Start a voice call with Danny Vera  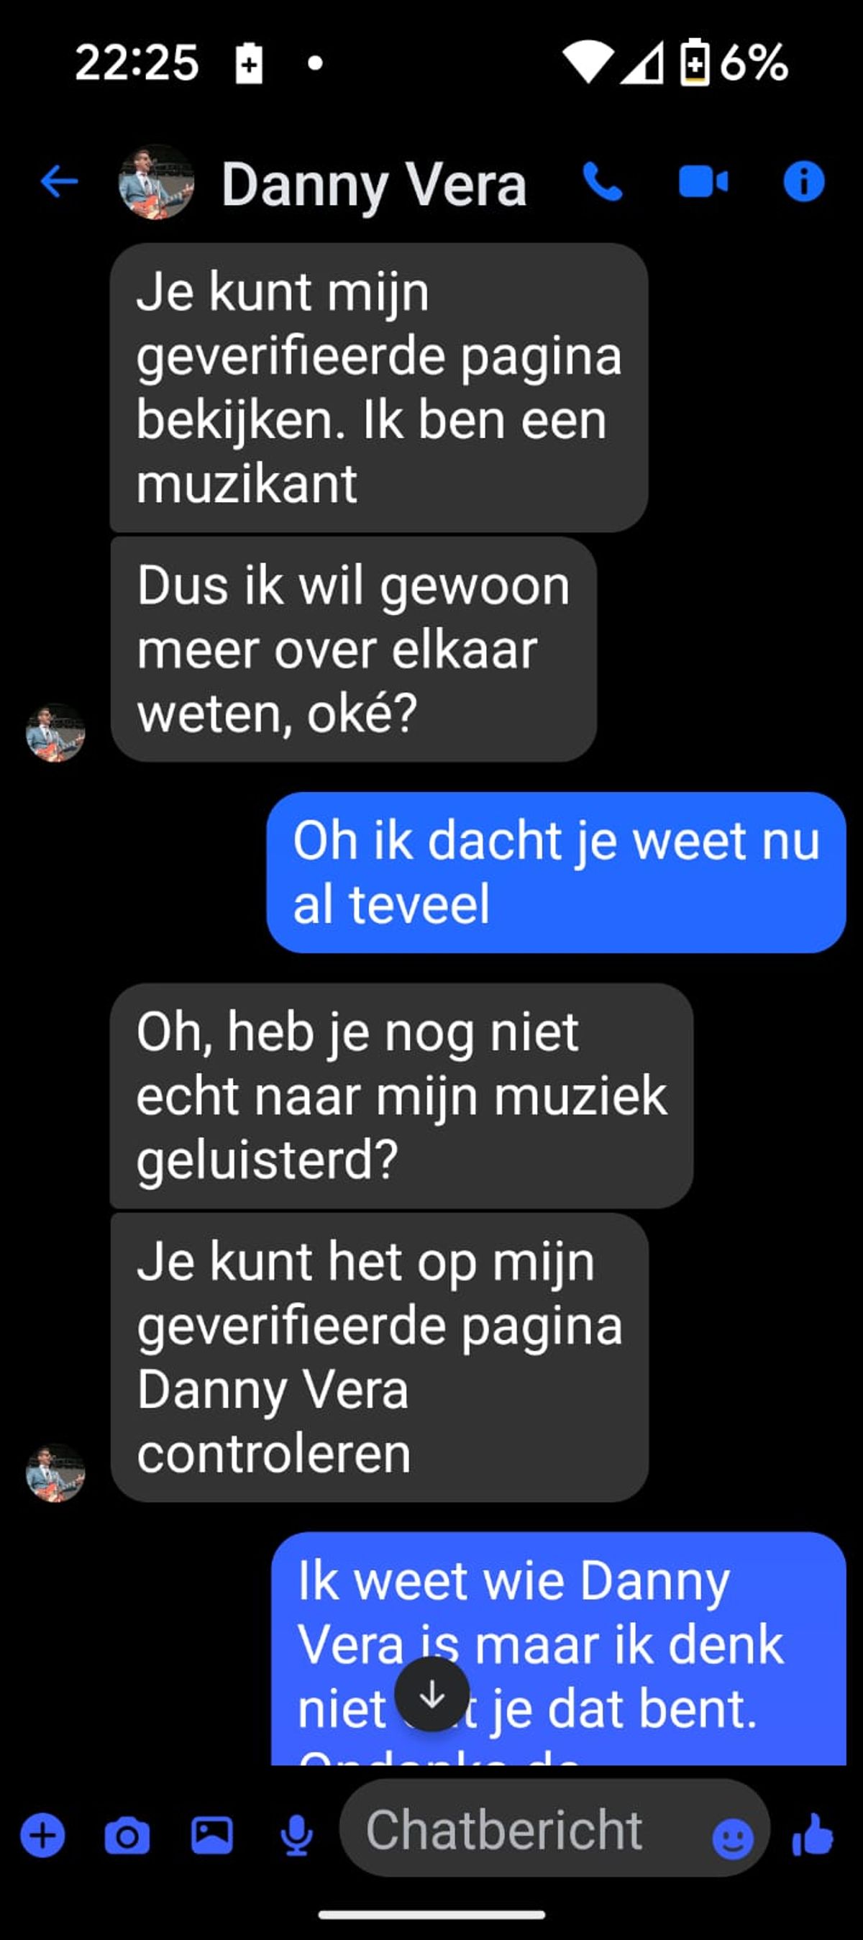603,181
